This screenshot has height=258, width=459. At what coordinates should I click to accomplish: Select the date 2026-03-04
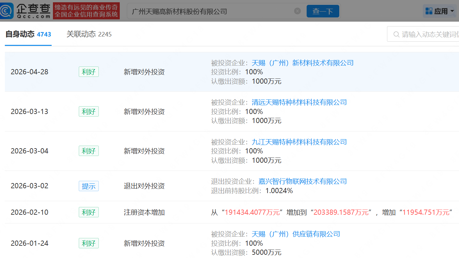click(x=29, y=151)
